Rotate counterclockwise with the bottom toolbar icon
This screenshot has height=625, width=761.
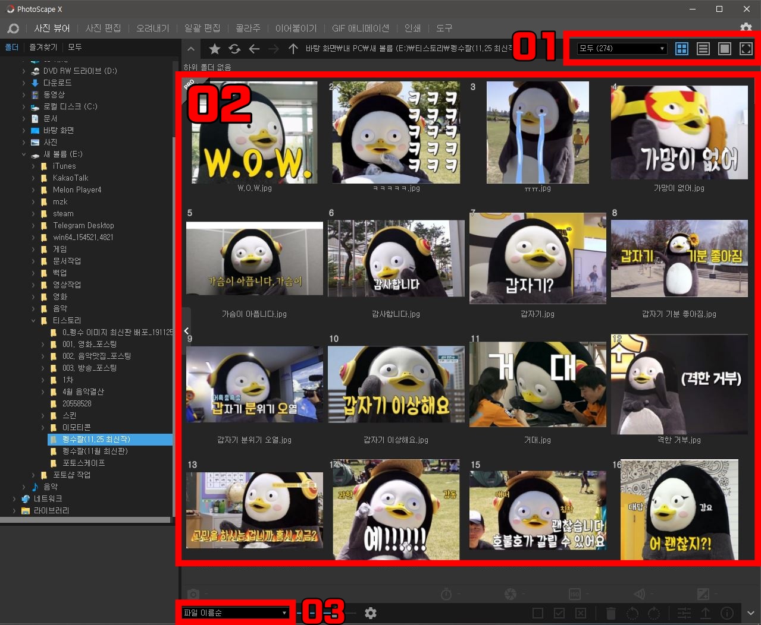tap(632, 613)
